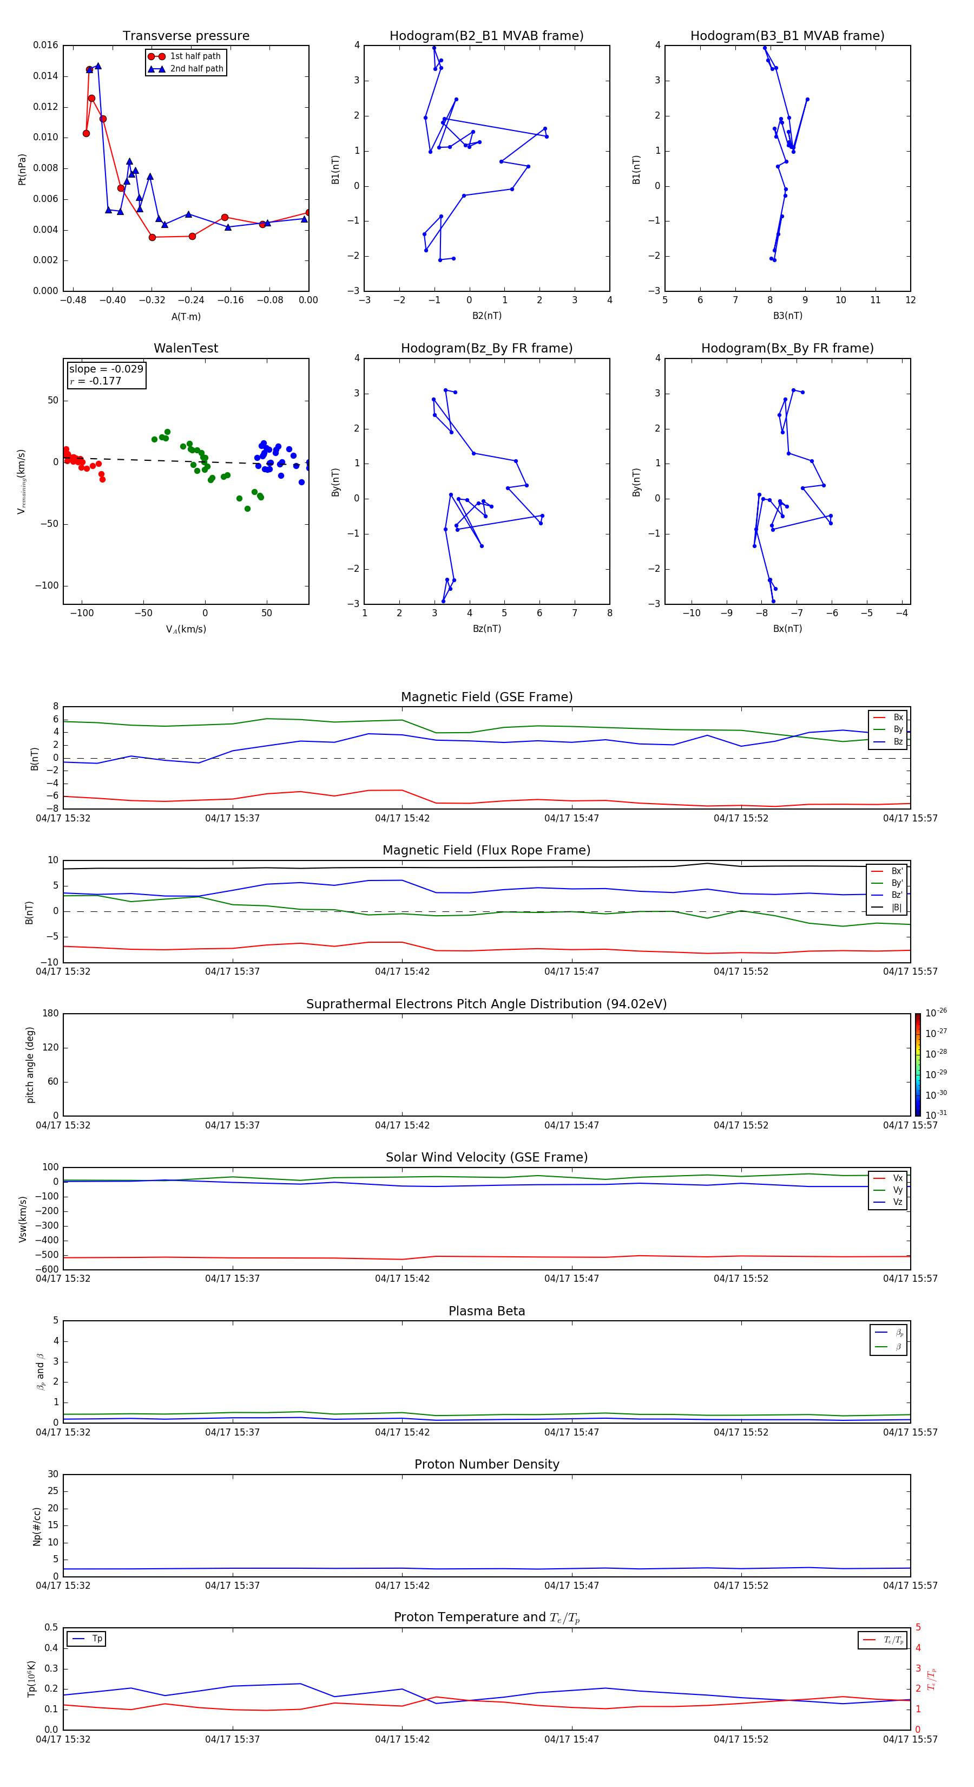This screenshot has width=974, height=1787.
Task: Click 'Bz' in the GSE field legend
Action: point(889,742)
